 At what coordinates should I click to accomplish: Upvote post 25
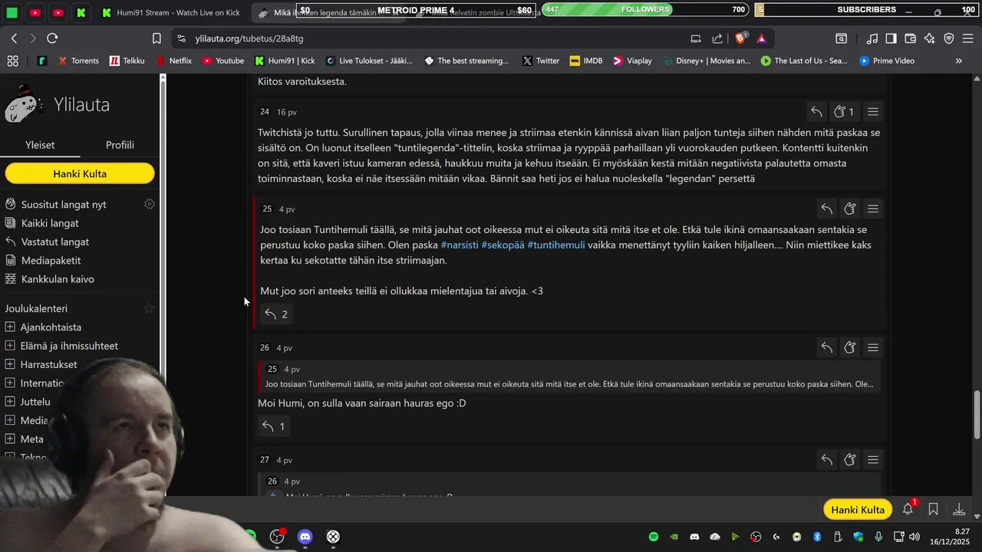[850, 209]
